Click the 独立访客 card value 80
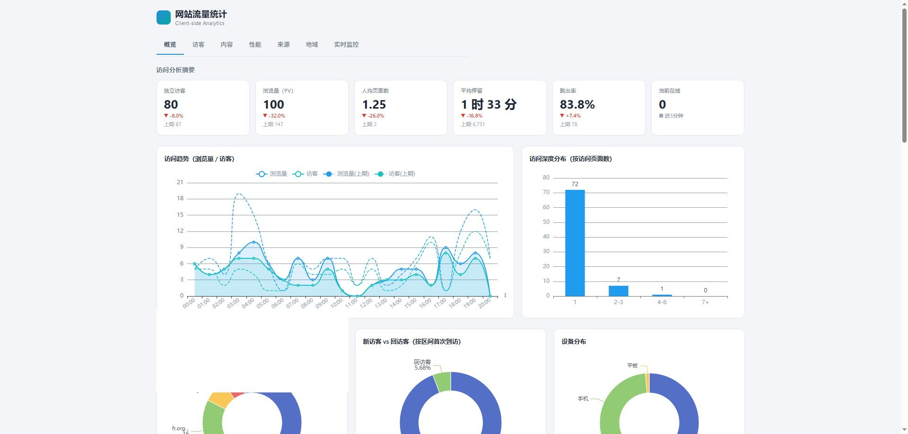This screenshot has height=434, width=908. pyautogui.click(x=171, y=104)
